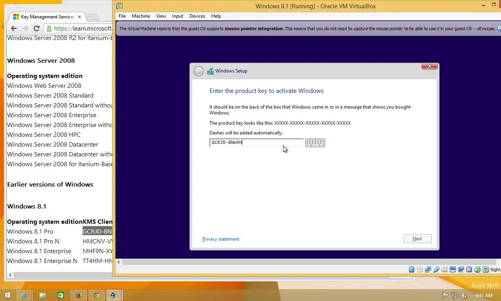Open the on-screen keyboard icon beside the key field
This screenshot has width=501, height=301.
tap(315, 143)
